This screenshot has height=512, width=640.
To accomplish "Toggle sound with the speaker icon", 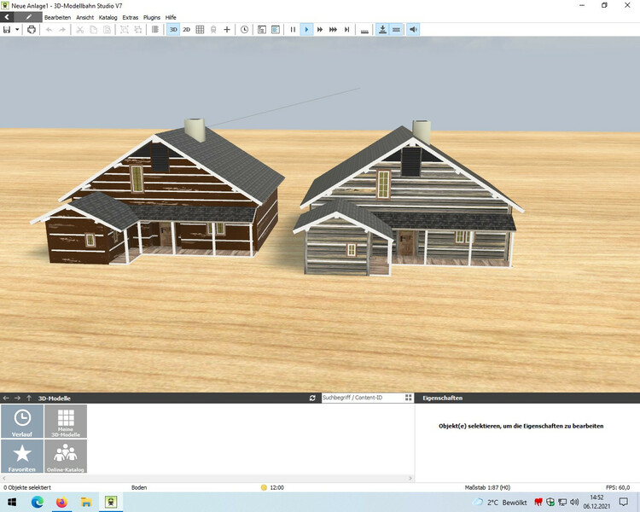I will 413,29.
